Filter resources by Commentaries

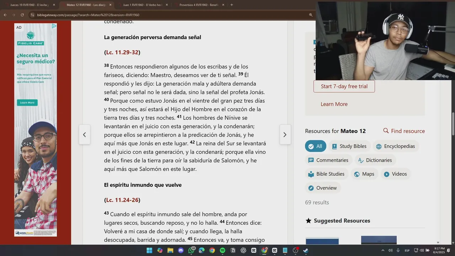pyautogui.click(x=328, y=160)
